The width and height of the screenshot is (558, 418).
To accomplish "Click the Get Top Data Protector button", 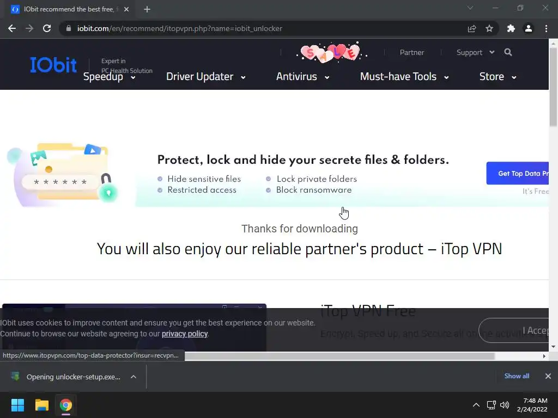I will point(518,173).
